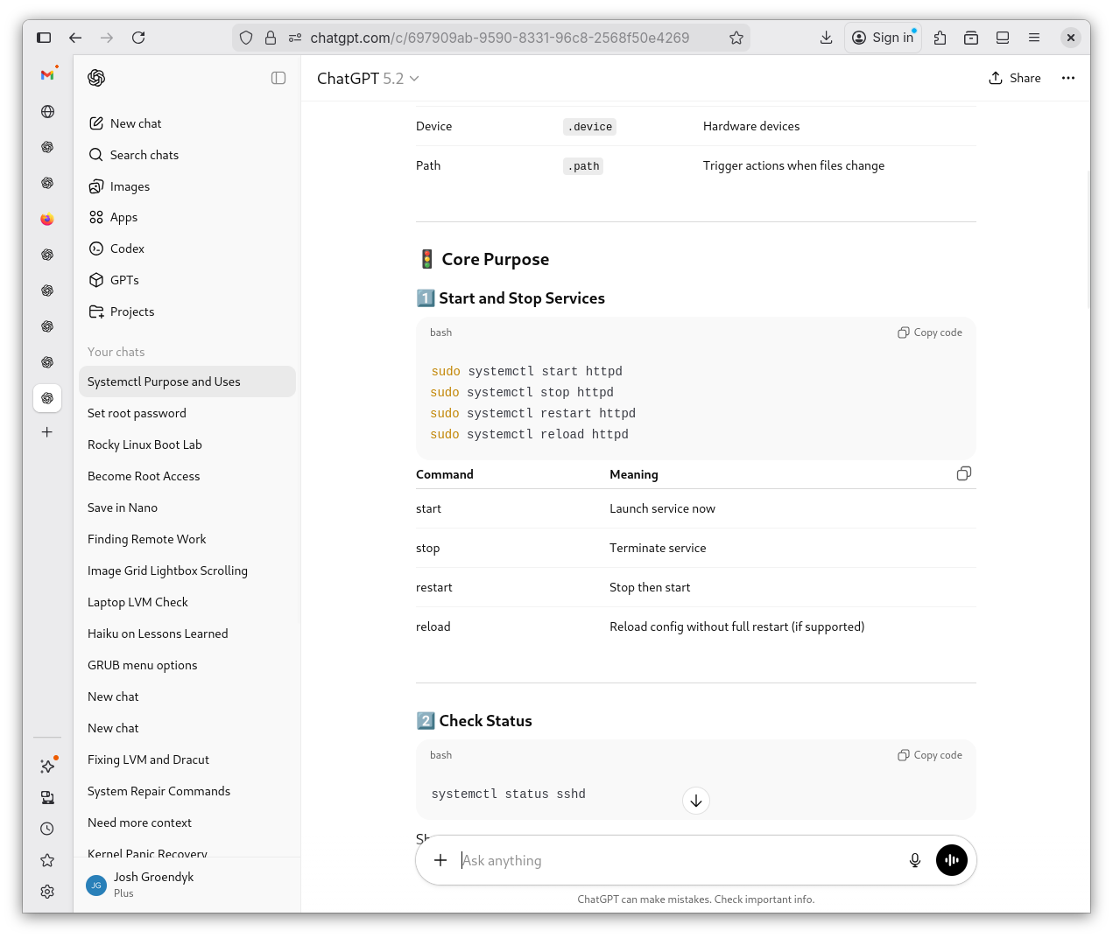Click the Ask anything input field
The height and width of the screenshot is (938, 1113).
(674, 860)
